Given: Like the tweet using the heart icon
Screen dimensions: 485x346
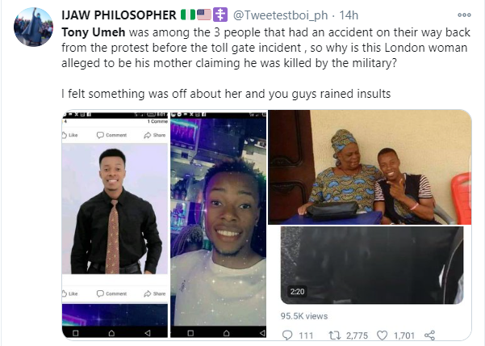Looking at the screenshot, I should click(x=382, y=335).
